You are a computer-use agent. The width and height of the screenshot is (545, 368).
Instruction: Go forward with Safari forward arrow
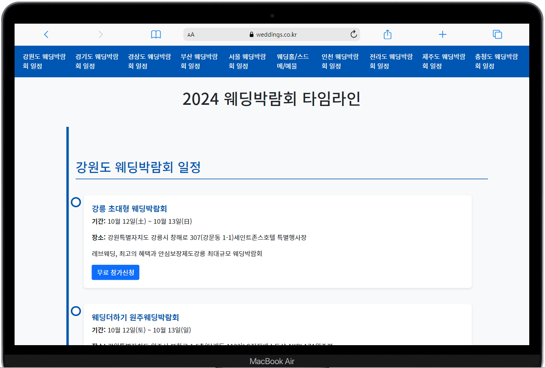click(x=101, y=34)
